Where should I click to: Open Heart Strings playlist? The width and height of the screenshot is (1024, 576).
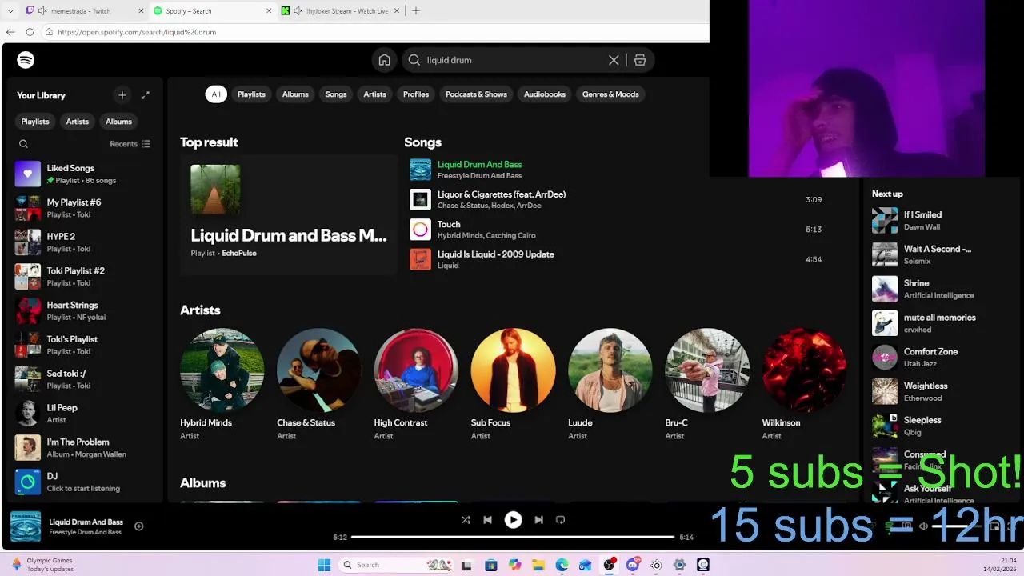83,310
